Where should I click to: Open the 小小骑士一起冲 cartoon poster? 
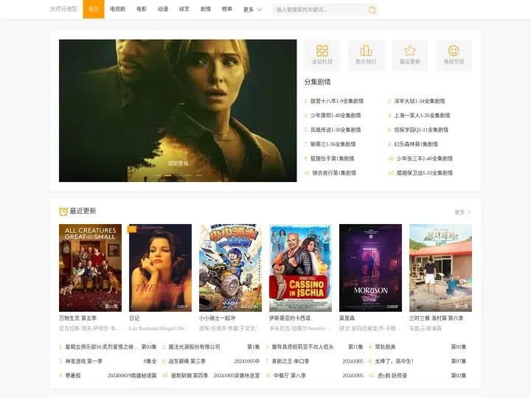click(x=230, y=268)
